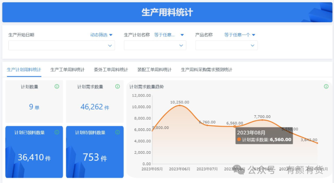Expand the 产品名称 value select box

pyautogui.click(x=226, y=45)
